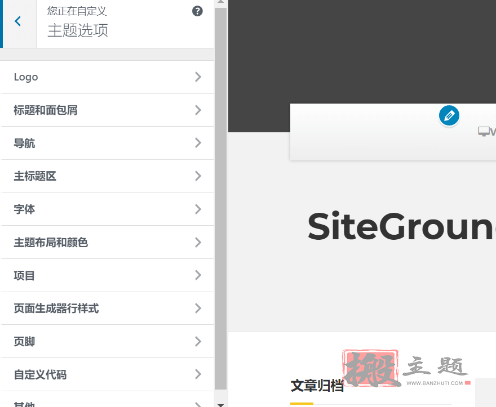The height and width of the screenshot is (407, 496).
Task: Open the Logo options
Action: (x=107, y=77)
